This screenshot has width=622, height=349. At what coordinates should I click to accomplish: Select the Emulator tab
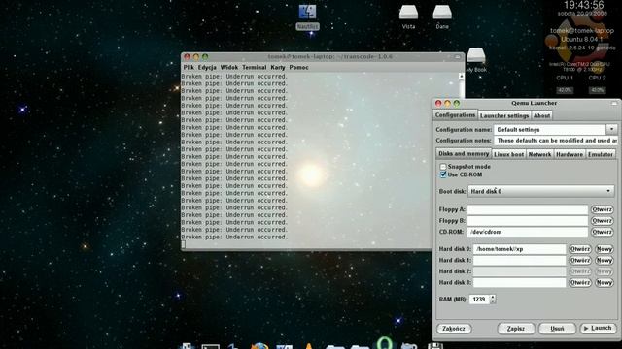(601, 154)
